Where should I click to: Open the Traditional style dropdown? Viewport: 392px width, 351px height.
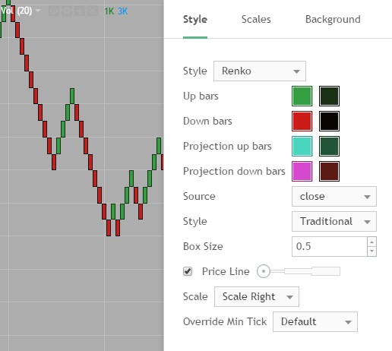(x=334, y=222)
